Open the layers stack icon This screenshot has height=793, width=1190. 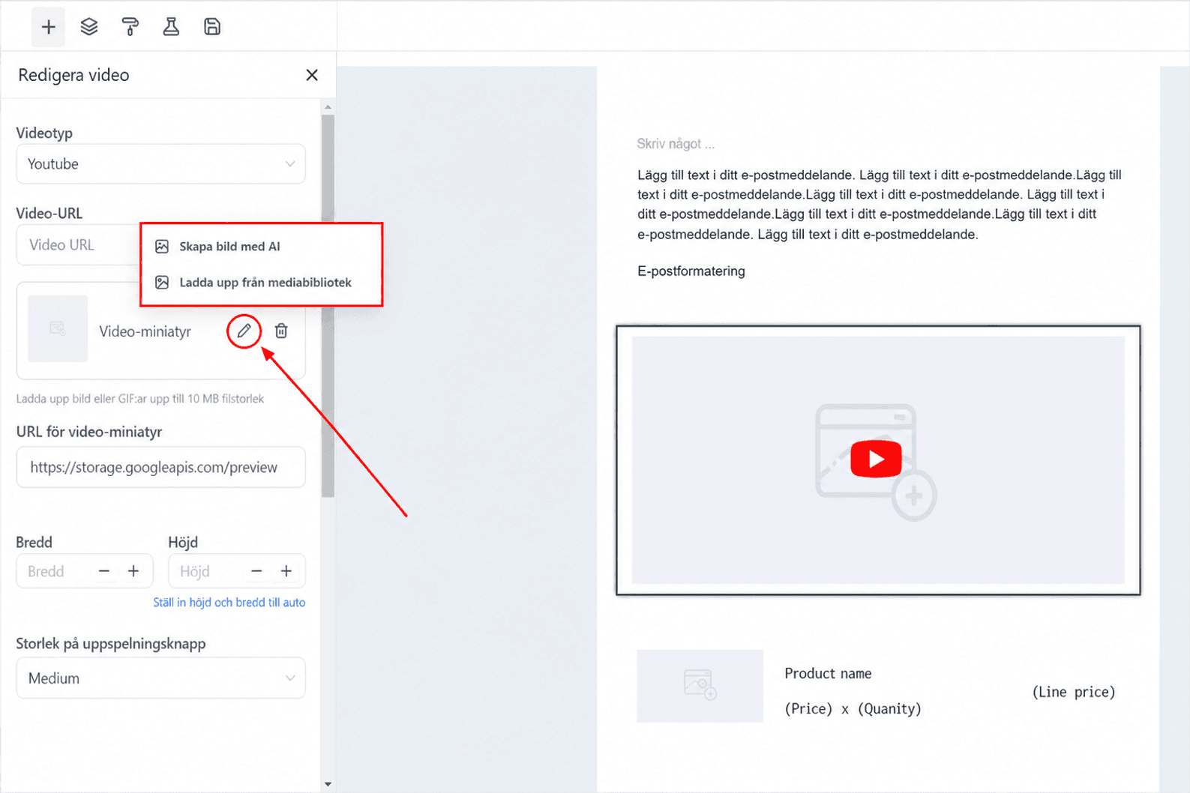coord(89,27)
